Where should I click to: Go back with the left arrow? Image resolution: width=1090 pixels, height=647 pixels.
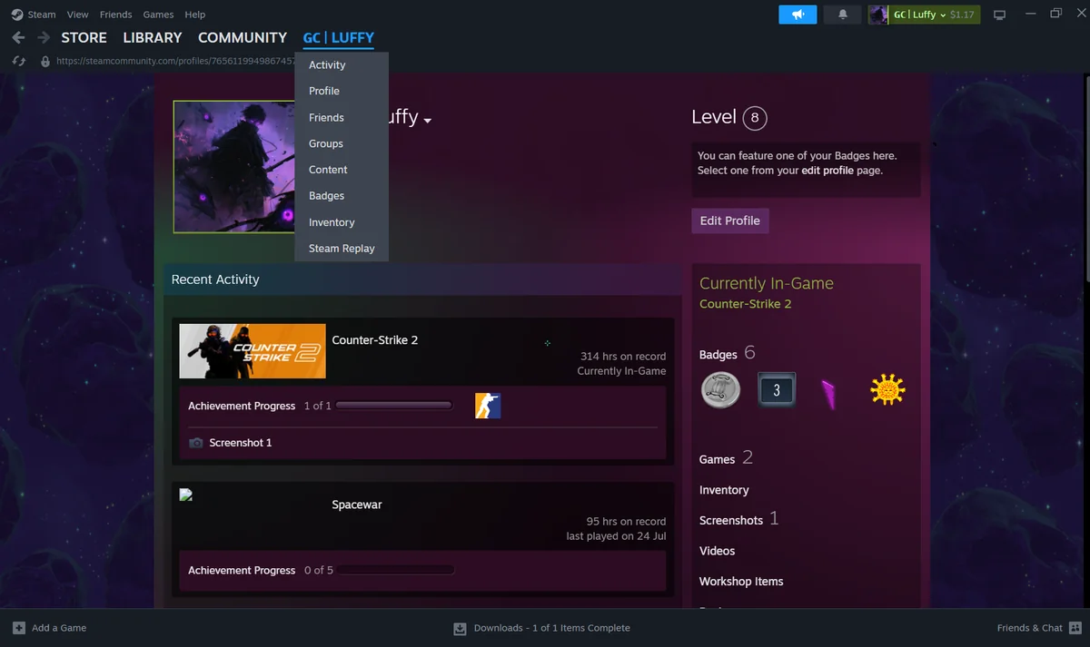[18, 38]
